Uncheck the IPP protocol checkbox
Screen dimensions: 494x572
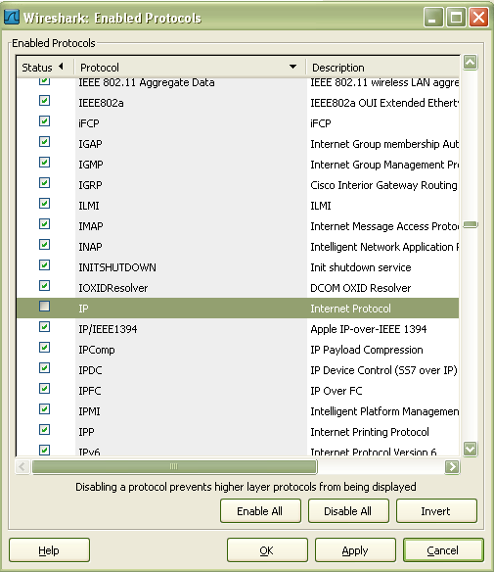point(44,429)
